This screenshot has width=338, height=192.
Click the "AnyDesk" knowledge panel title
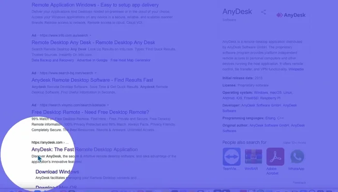(237, 12)
